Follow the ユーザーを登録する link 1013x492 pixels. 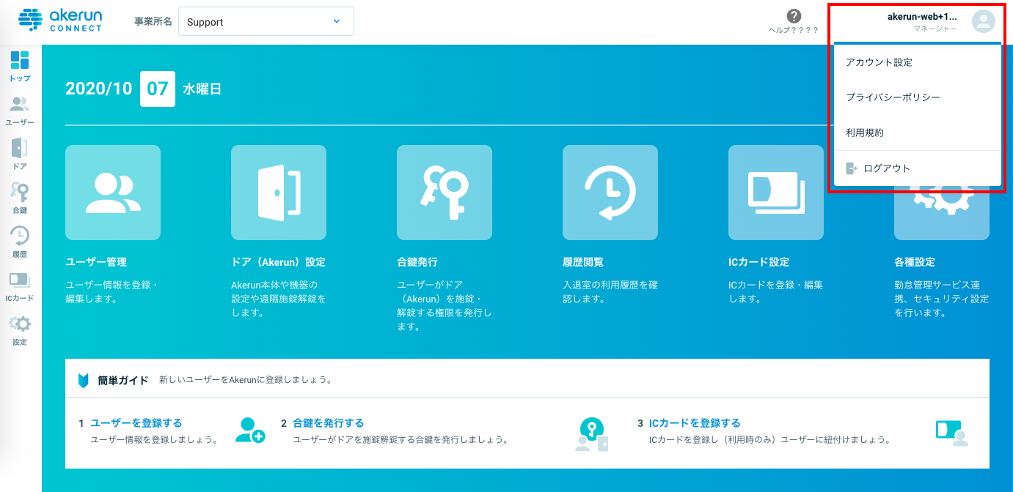(136, 423)
